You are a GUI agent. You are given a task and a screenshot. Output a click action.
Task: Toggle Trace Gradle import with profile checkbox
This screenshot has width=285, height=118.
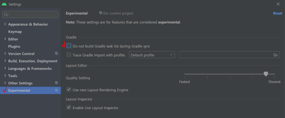[x=69, y=55]
